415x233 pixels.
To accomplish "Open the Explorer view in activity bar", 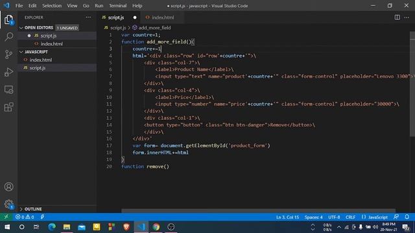I will point(8,19).
